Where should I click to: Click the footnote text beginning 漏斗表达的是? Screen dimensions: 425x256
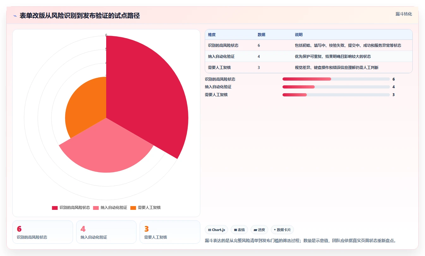[x=301, y=241]
